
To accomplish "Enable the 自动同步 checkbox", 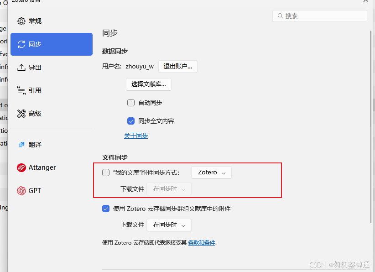I will [131, 103].
